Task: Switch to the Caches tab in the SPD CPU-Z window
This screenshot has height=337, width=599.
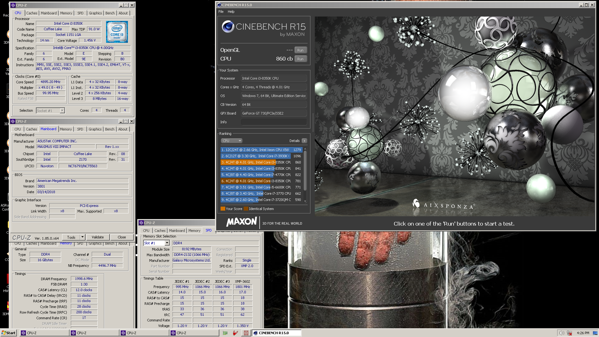Action: pyautogui.click(x=160, y=231)
